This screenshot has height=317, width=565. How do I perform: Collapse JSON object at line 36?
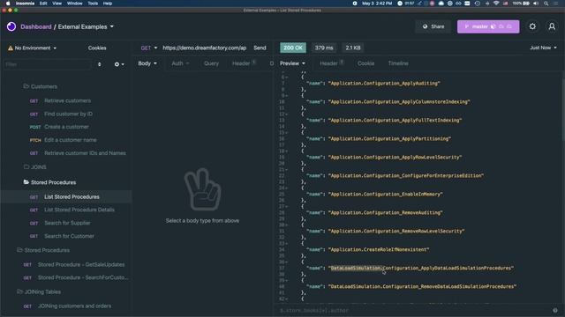(287, 262)
